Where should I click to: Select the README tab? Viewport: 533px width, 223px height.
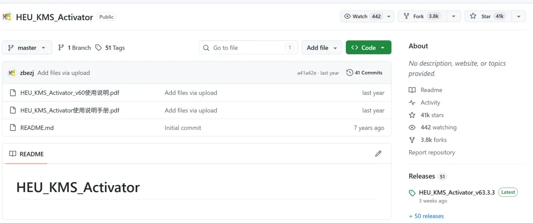click(27, 154)
